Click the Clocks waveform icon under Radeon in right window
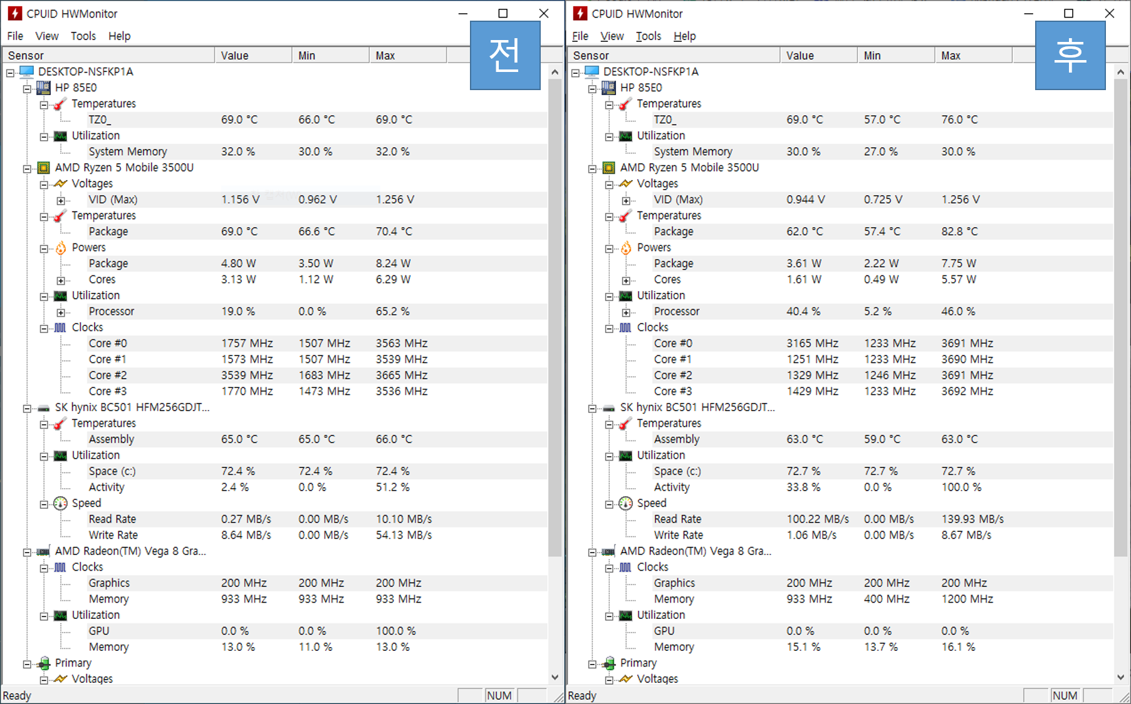 pyautogui.click(x=625, y=567)
